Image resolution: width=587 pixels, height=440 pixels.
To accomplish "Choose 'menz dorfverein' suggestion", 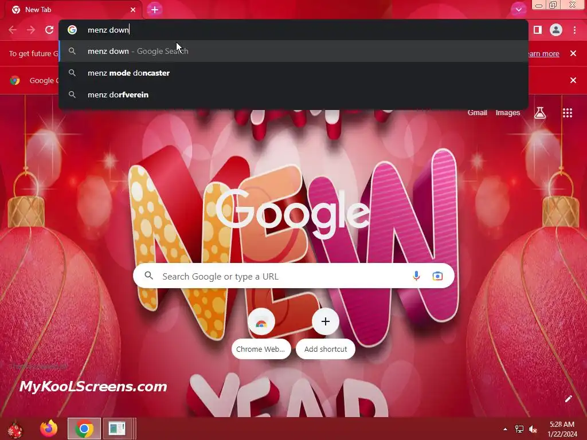I will click(293, 95).
